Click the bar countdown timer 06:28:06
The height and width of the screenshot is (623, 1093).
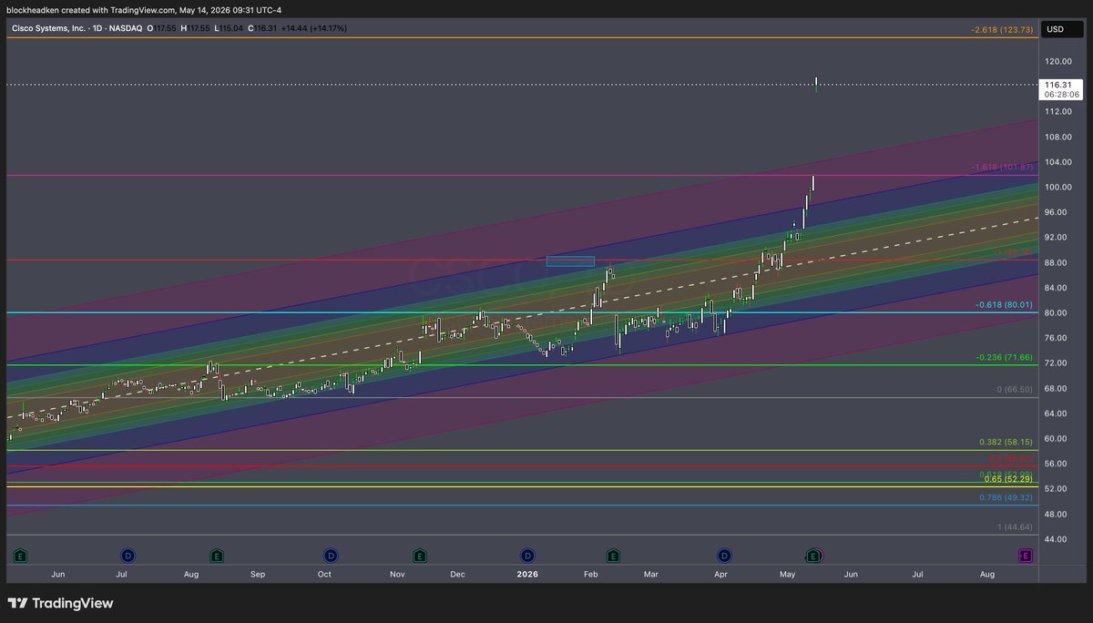pos(1063,95)
